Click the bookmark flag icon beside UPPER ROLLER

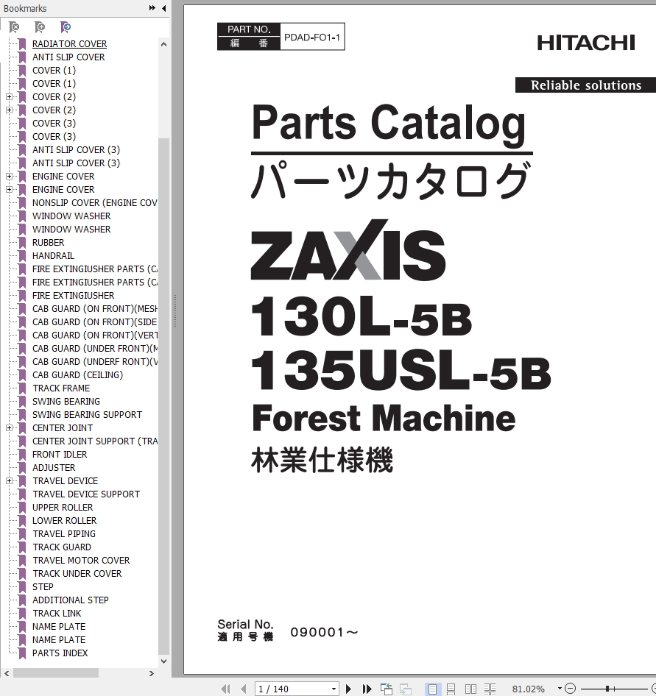click(x=22, y=508)
